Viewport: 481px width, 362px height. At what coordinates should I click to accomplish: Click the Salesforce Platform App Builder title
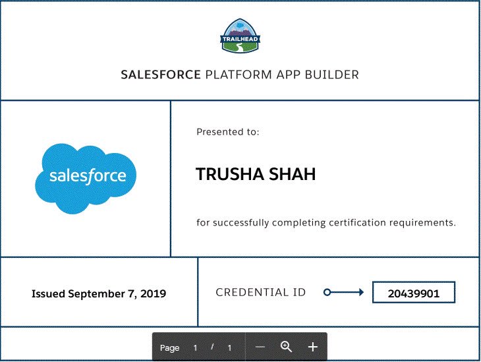(240, 75)
